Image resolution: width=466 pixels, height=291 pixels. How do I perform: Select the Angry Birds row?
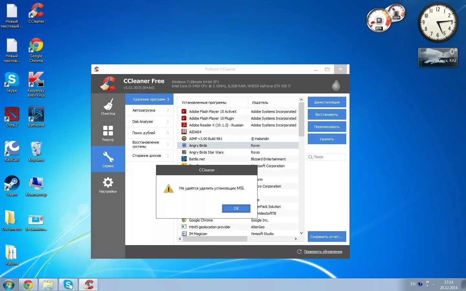click(x=238, y=145)
